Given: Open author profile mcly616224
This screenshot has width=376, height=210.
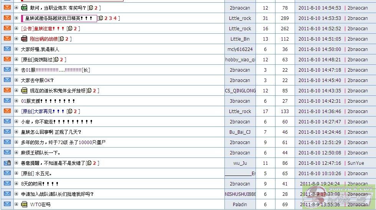Looking at the screenshot, I should coord(240,49).
